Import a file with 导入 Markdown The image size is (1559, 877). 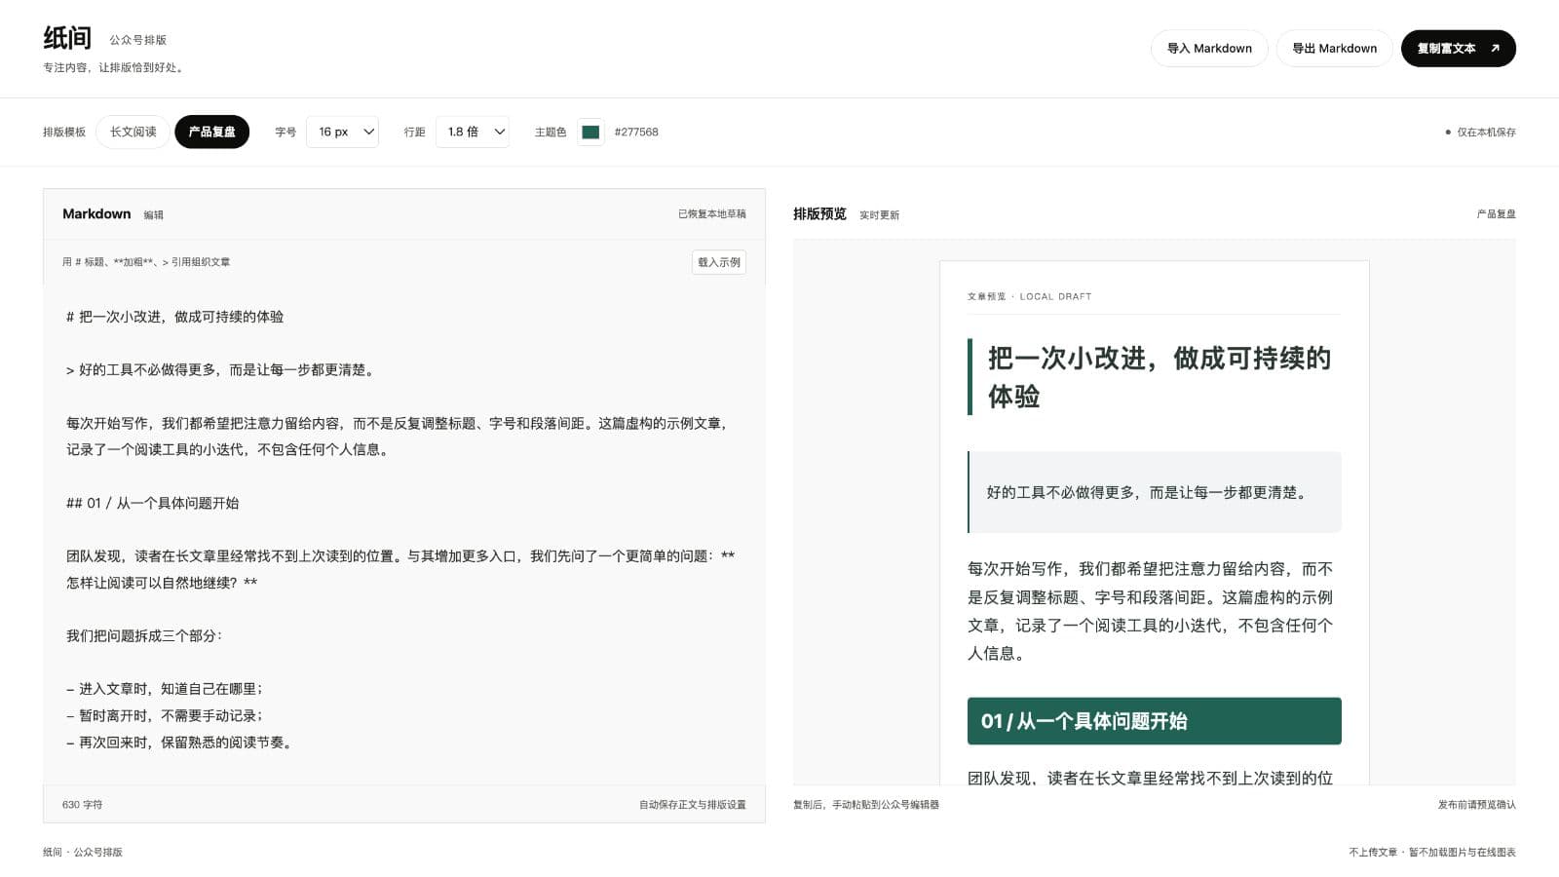click(1209, 48)
